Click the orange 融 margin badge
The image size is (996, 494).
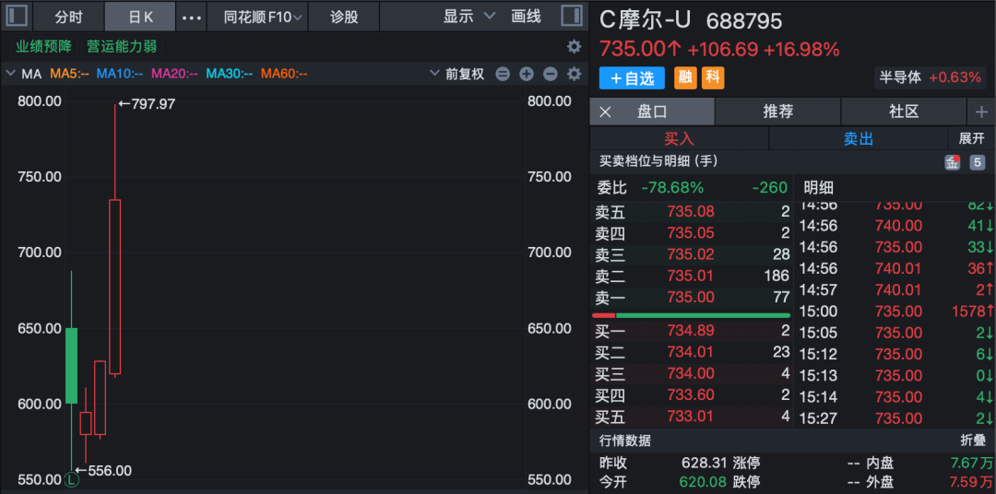[x=685, y=78]
